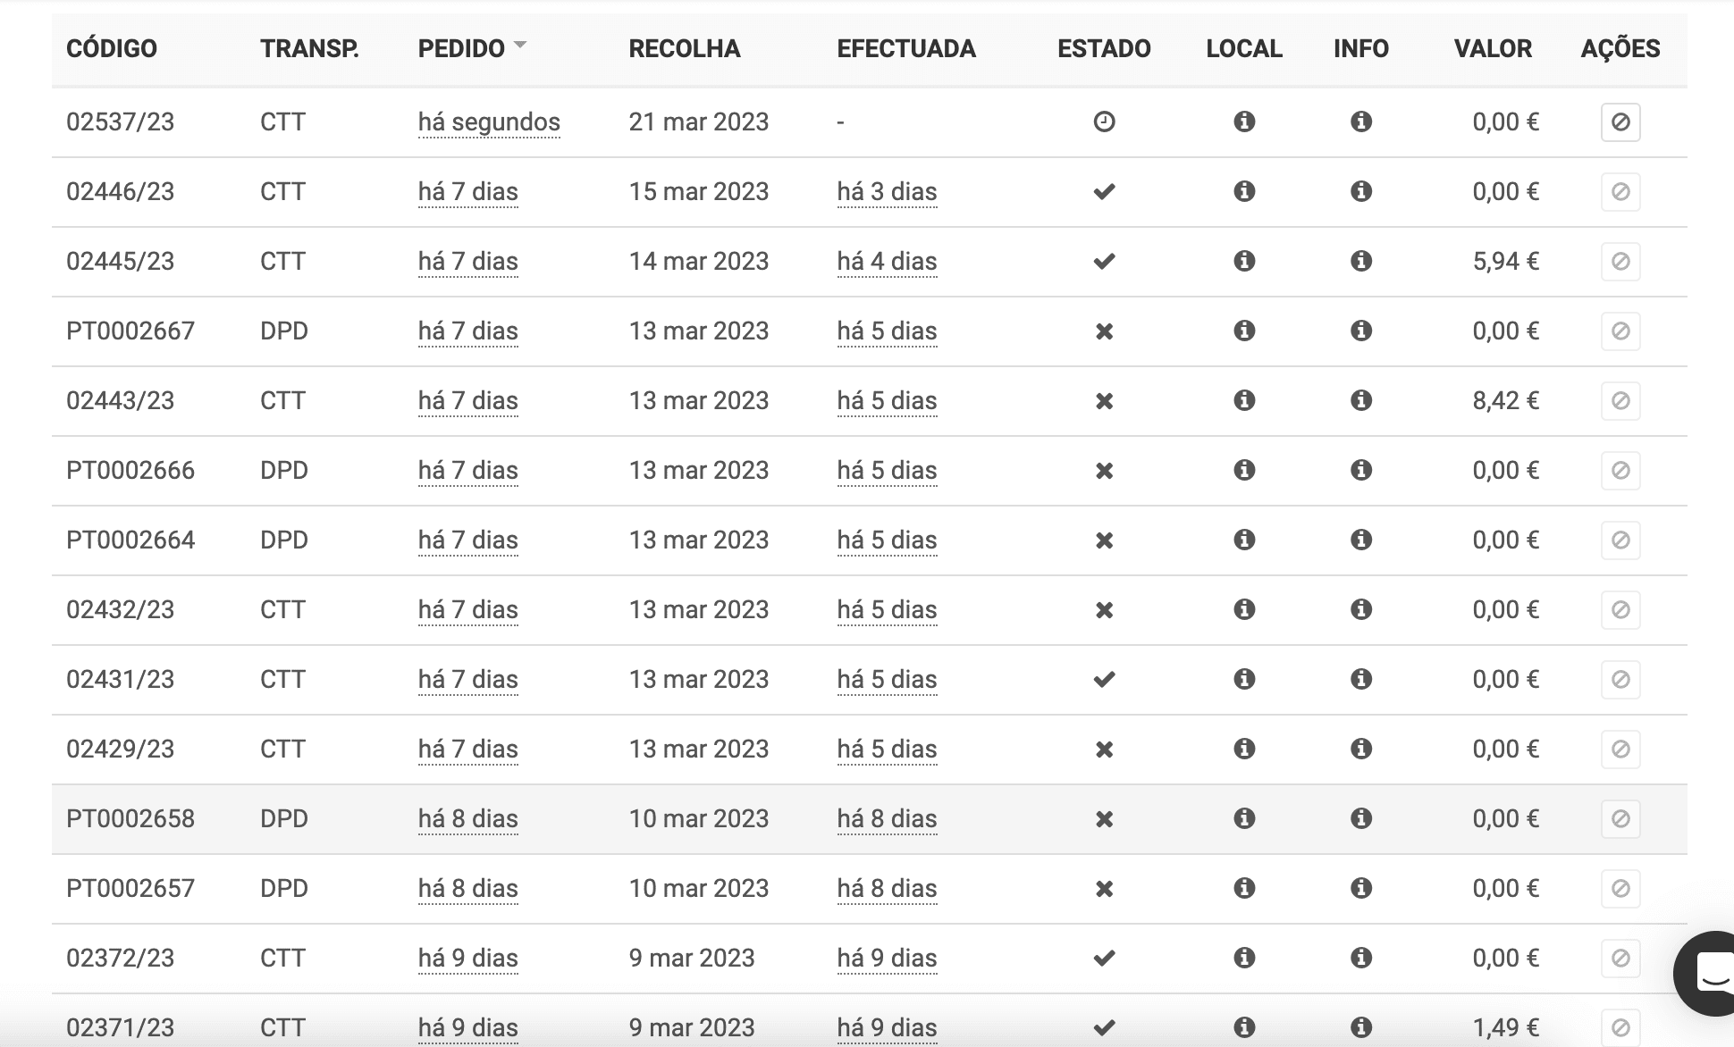Select order code PT0002664 row

[130, 540]
